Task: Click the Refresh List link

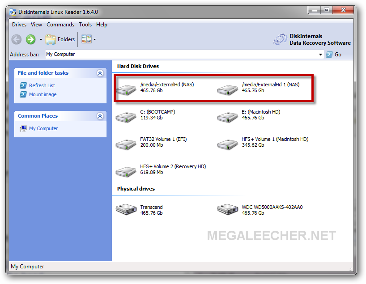Action: point(42,85)
